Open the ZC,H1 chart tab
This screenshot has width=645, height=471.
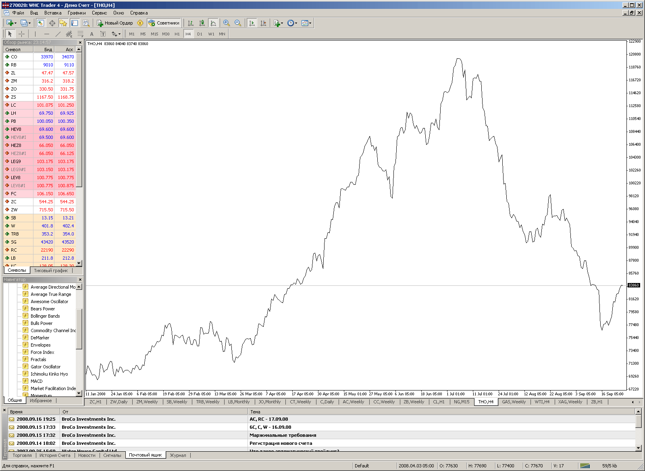click(x=96, y=402)
